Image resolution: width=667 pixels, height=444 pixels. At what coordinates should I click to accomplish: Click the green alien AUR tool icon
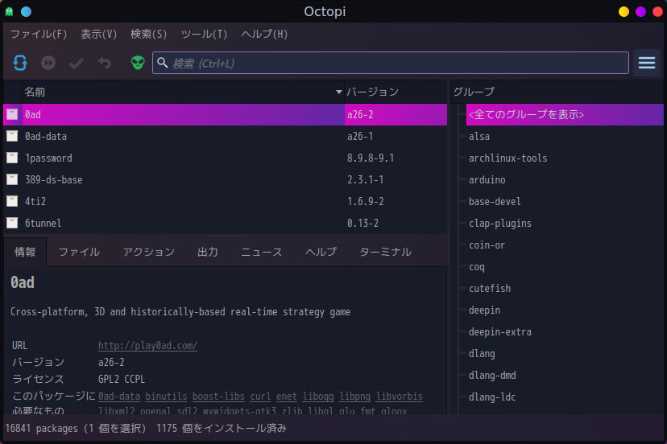[138, 63]
